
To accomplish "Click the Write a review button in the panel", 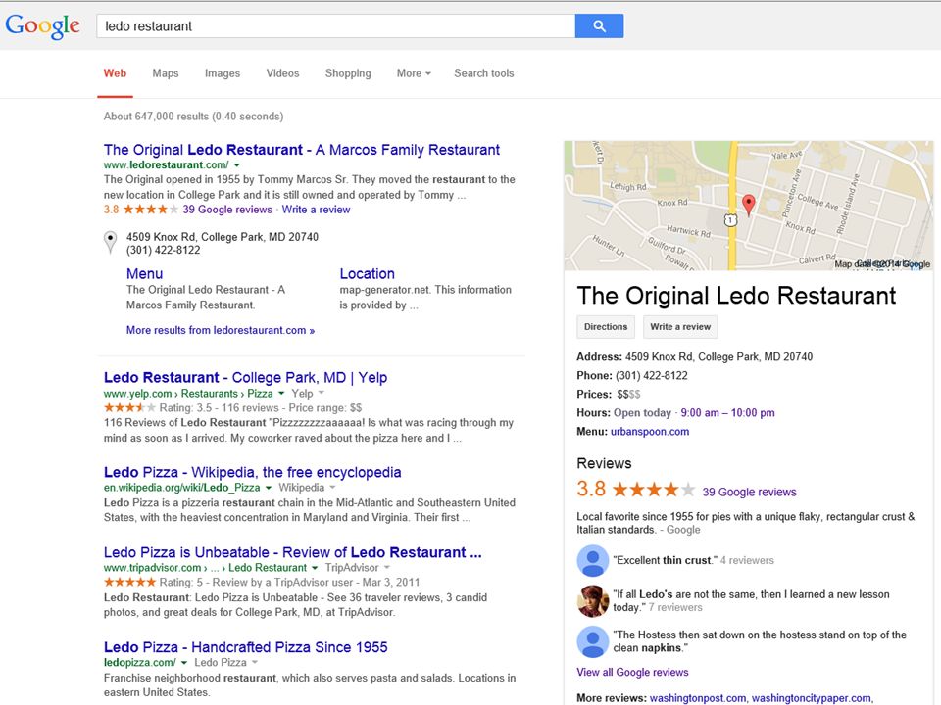I will coord(680,327).
